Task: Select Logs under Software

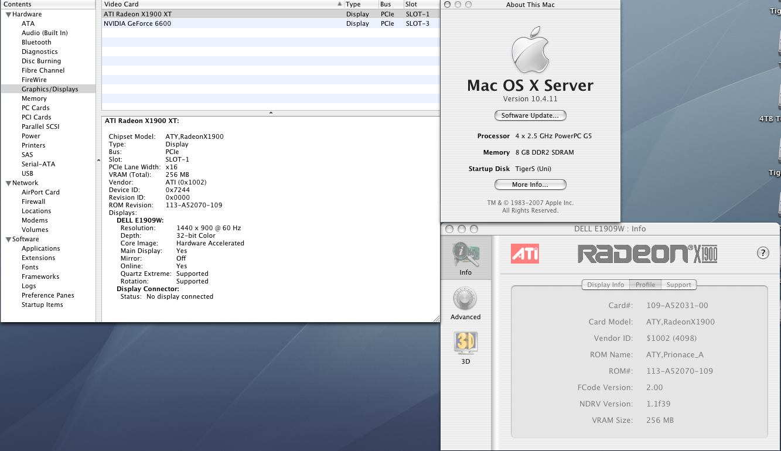Action: click(x=29, y=286)
